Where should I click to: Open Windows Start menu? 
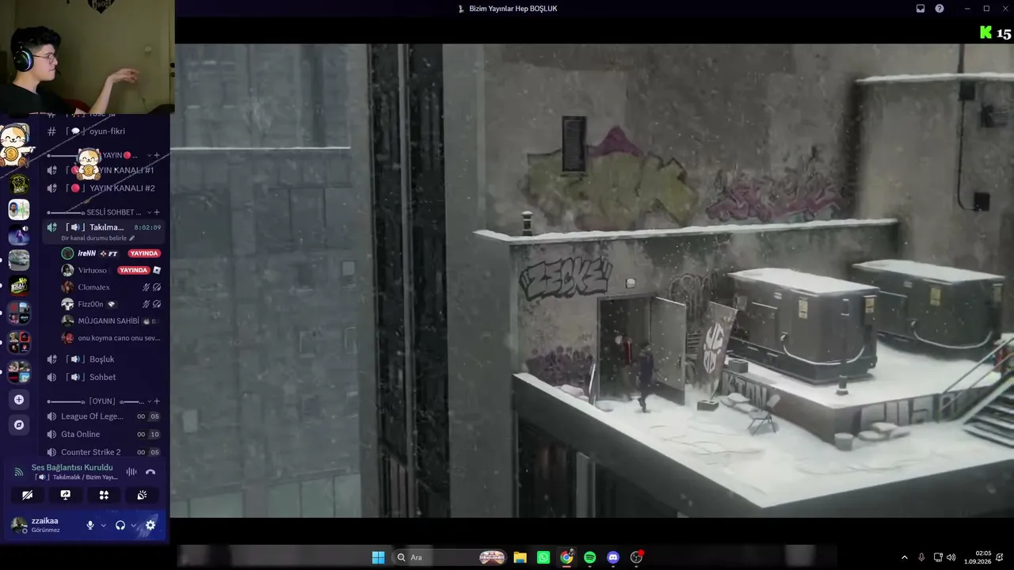click(x=378, y=557)
